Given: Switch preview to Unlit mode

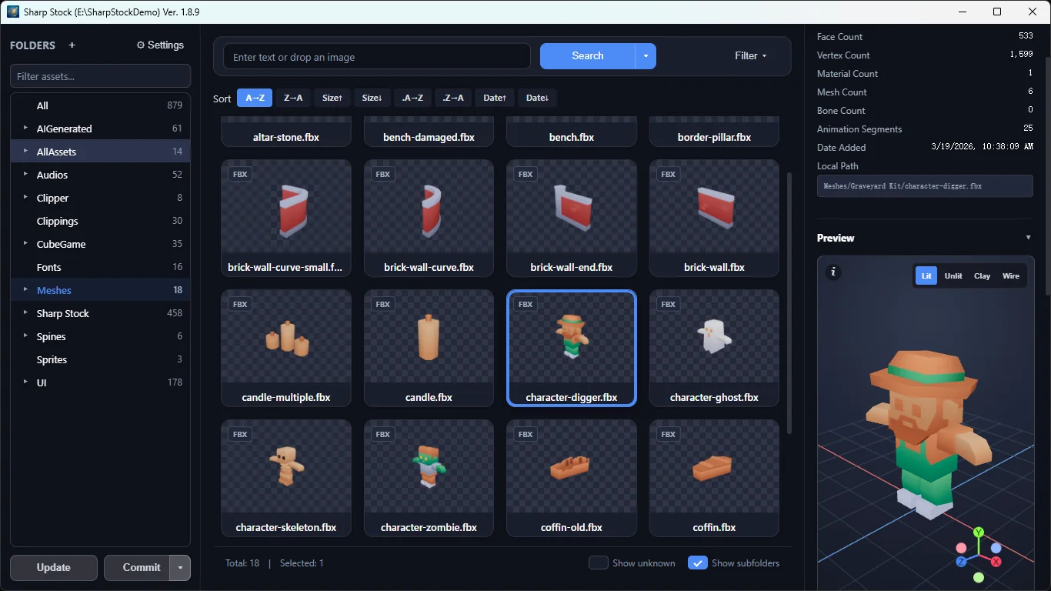Looking at the screenshot, I should coord(953,275).
